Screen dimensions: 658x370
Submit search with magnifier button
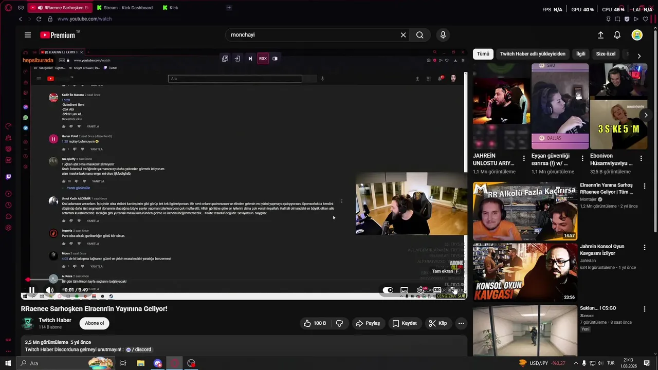tap(420, 35)
